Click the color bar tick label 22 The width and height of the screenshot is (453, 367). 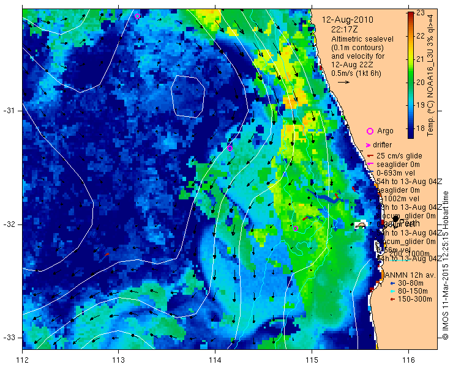click(x=421, y=36)
